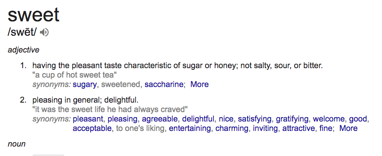The image size is (382, 156).
Task: Select the attractive synonym link
Action: pos(298,128)
